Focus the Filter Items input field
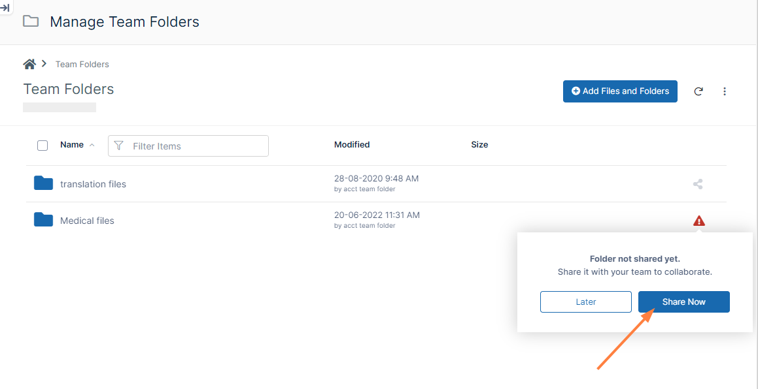 pyautogui.click(x=196, y=146)
